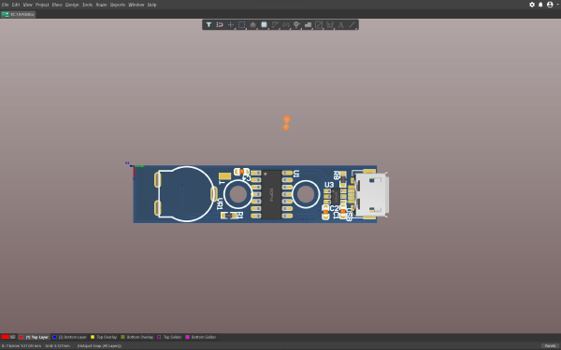Open the Route menu
Image resolution: width=561 pixels, height=350 pixels.
[101, 5]
